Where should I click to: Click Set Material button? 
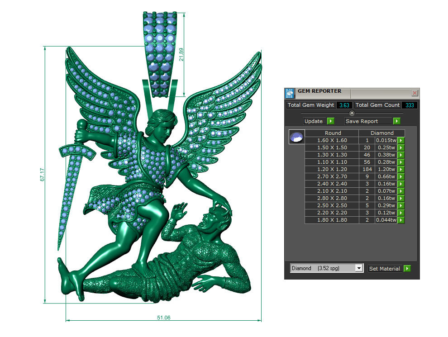pos(386,268)
